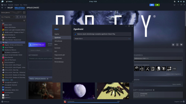The width and height of the screenshot is (186, 104).
Task: Open the Pomoc menu
Action: (x=25, y=5)
